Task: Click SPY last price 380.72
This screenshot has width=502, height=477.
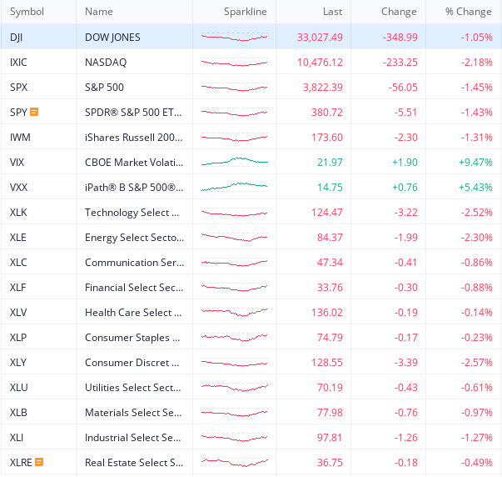Action: (327, 112)
